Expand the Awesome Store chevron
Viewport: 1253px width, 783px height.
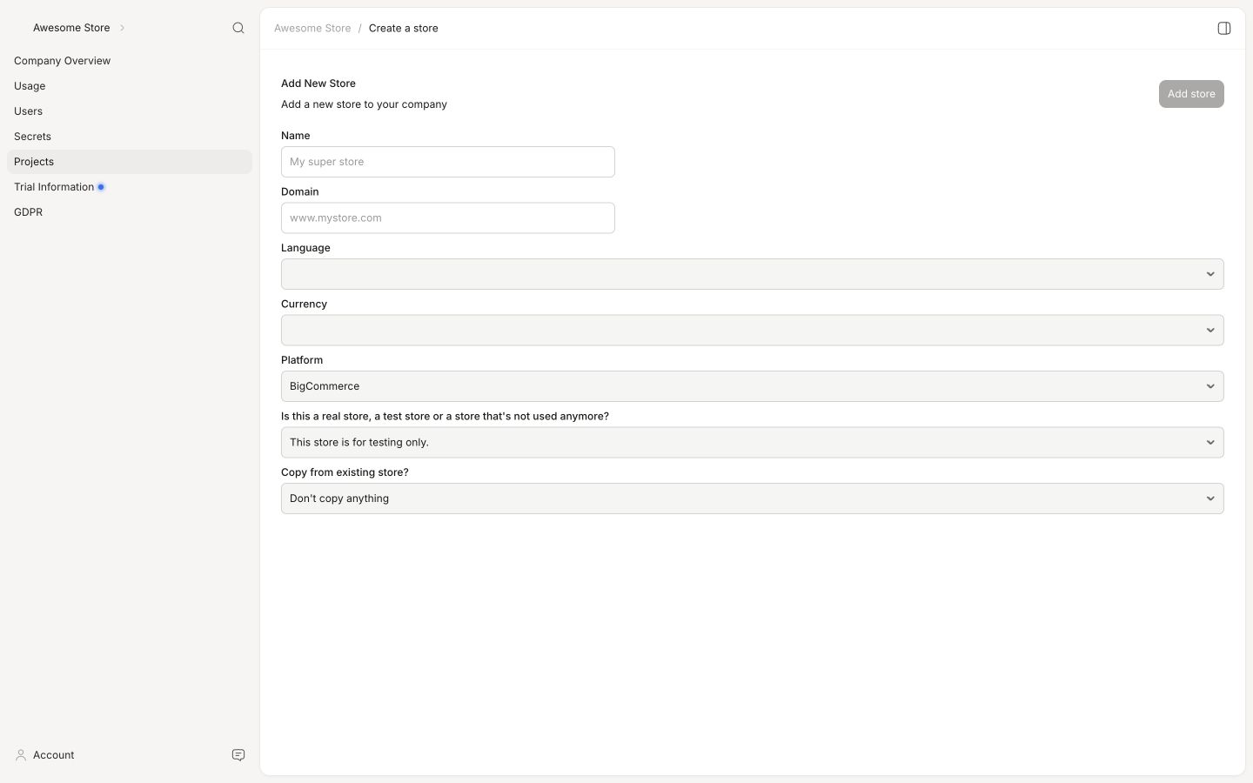tap(122, 28)
